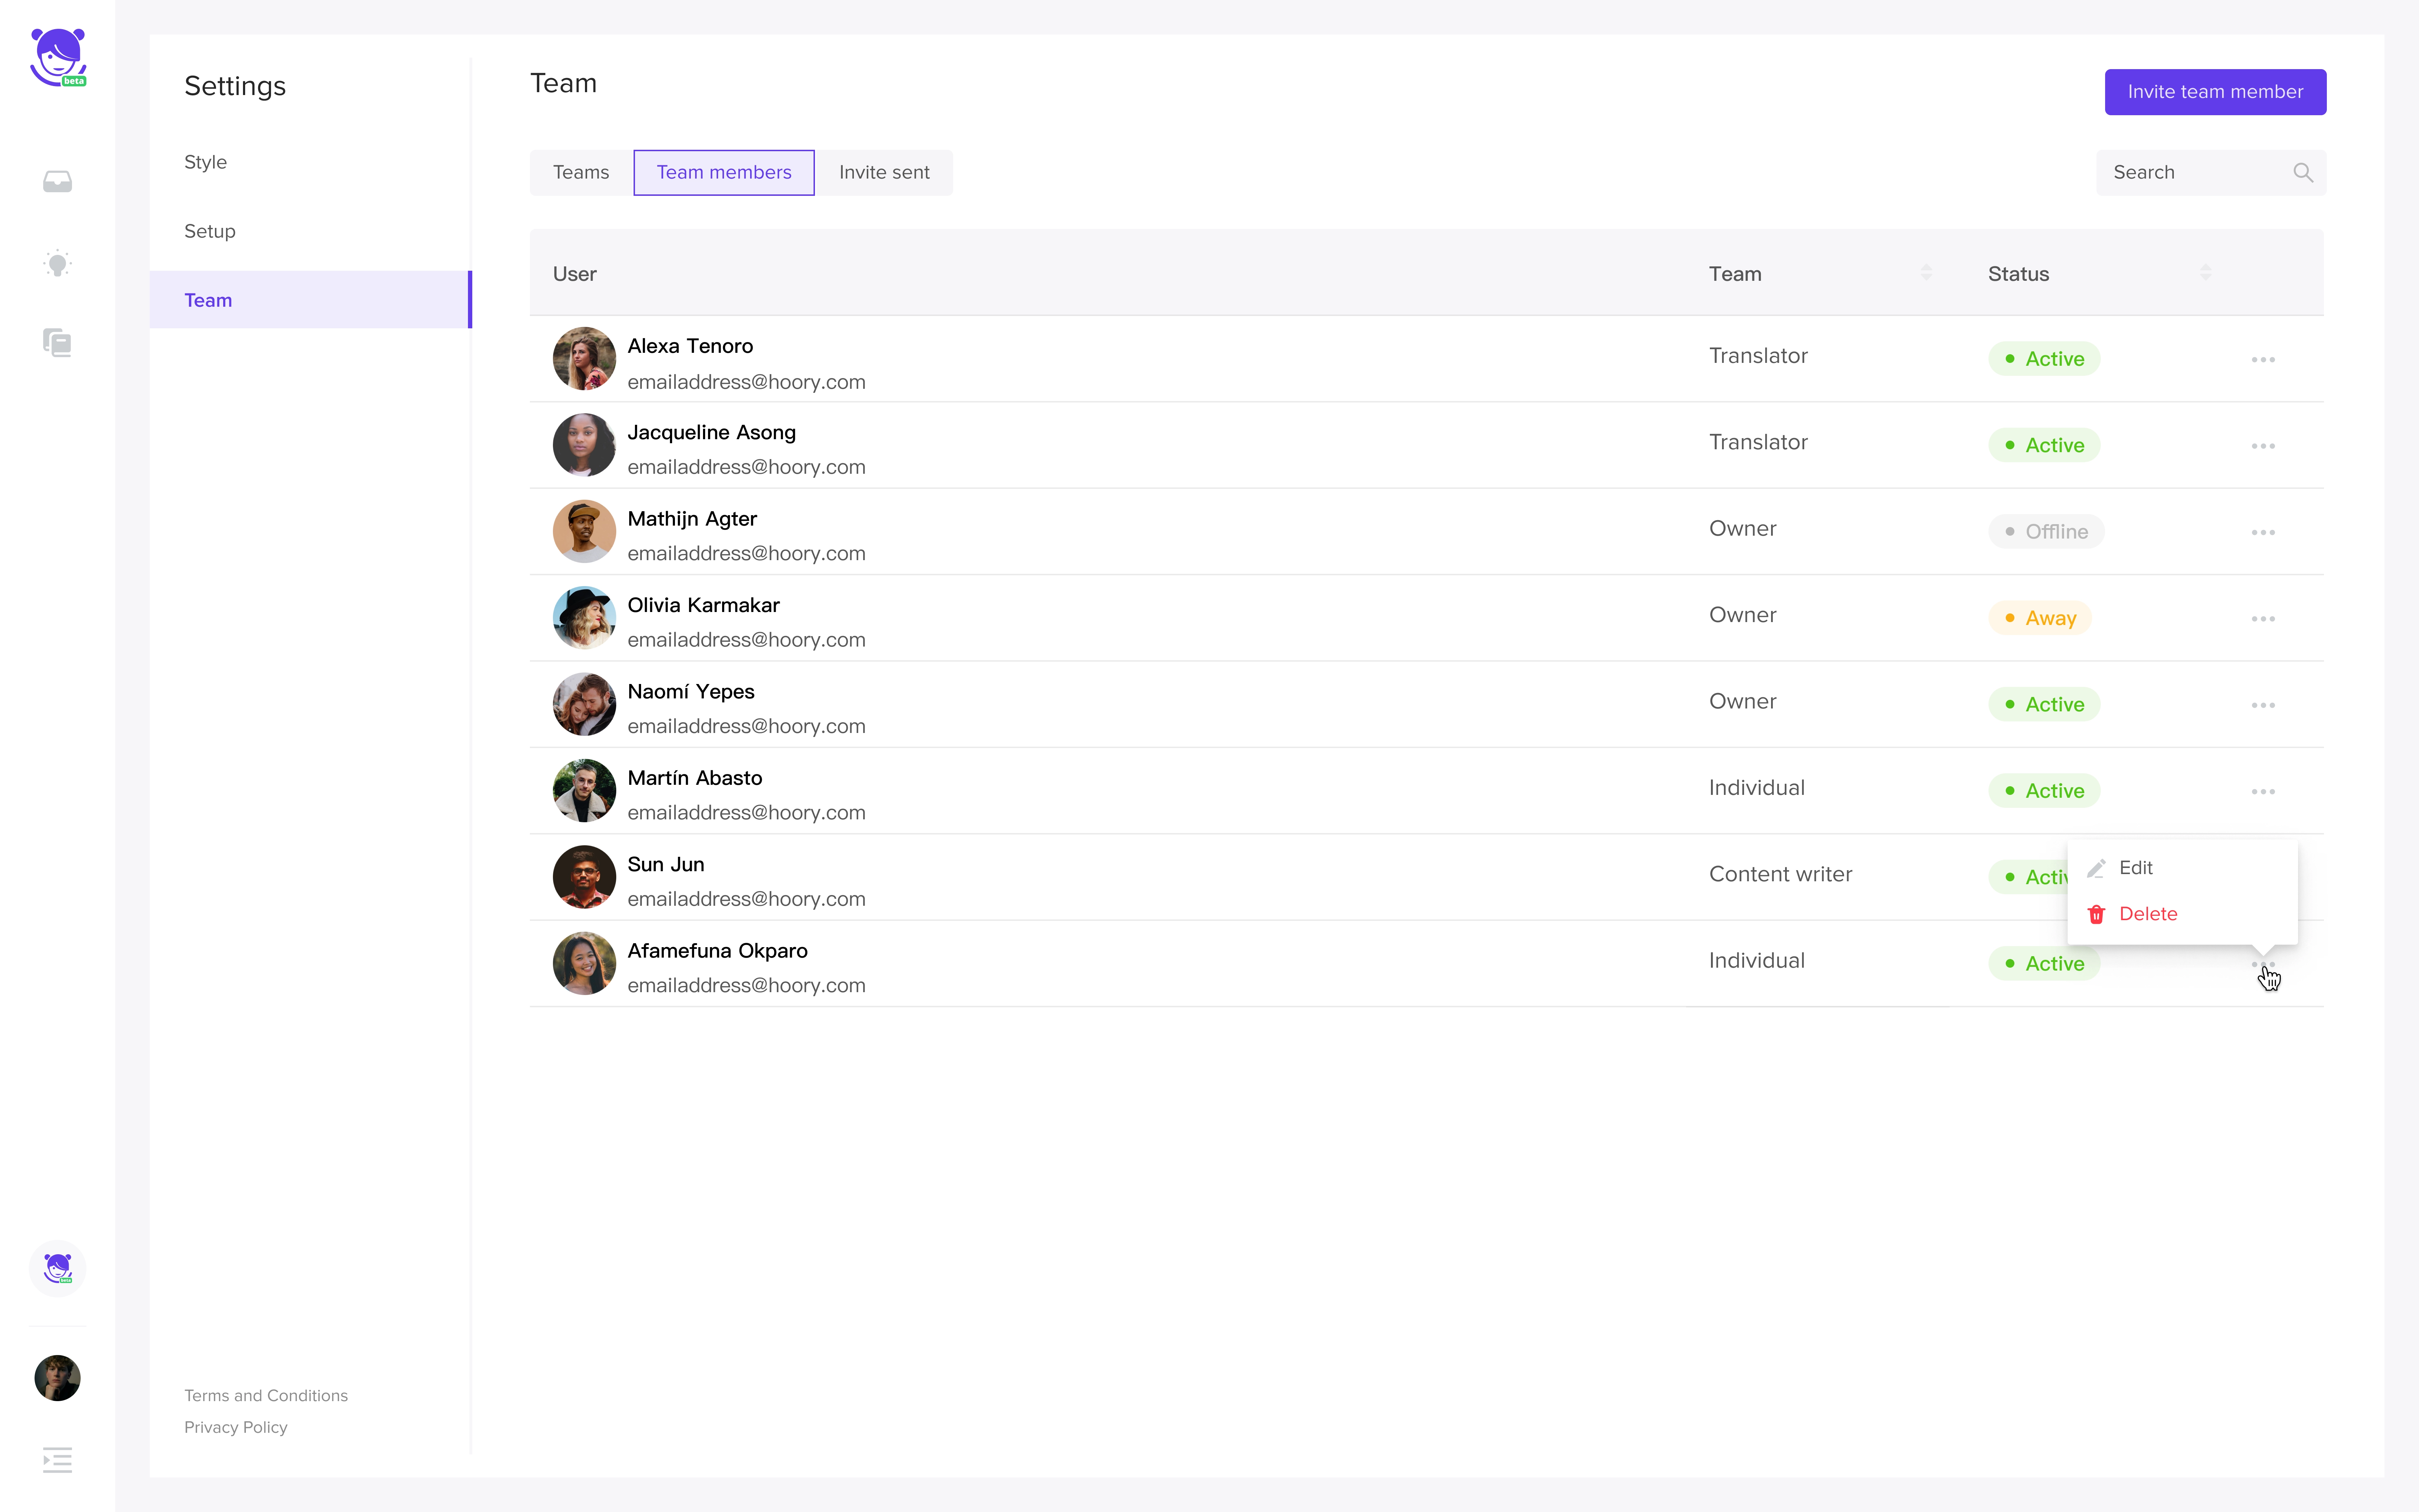The height and width of the screenshot is (1512, 2419).
Task: Click the Offline status badge for Mathijn Agter
Action: (x=2046, y=532)
